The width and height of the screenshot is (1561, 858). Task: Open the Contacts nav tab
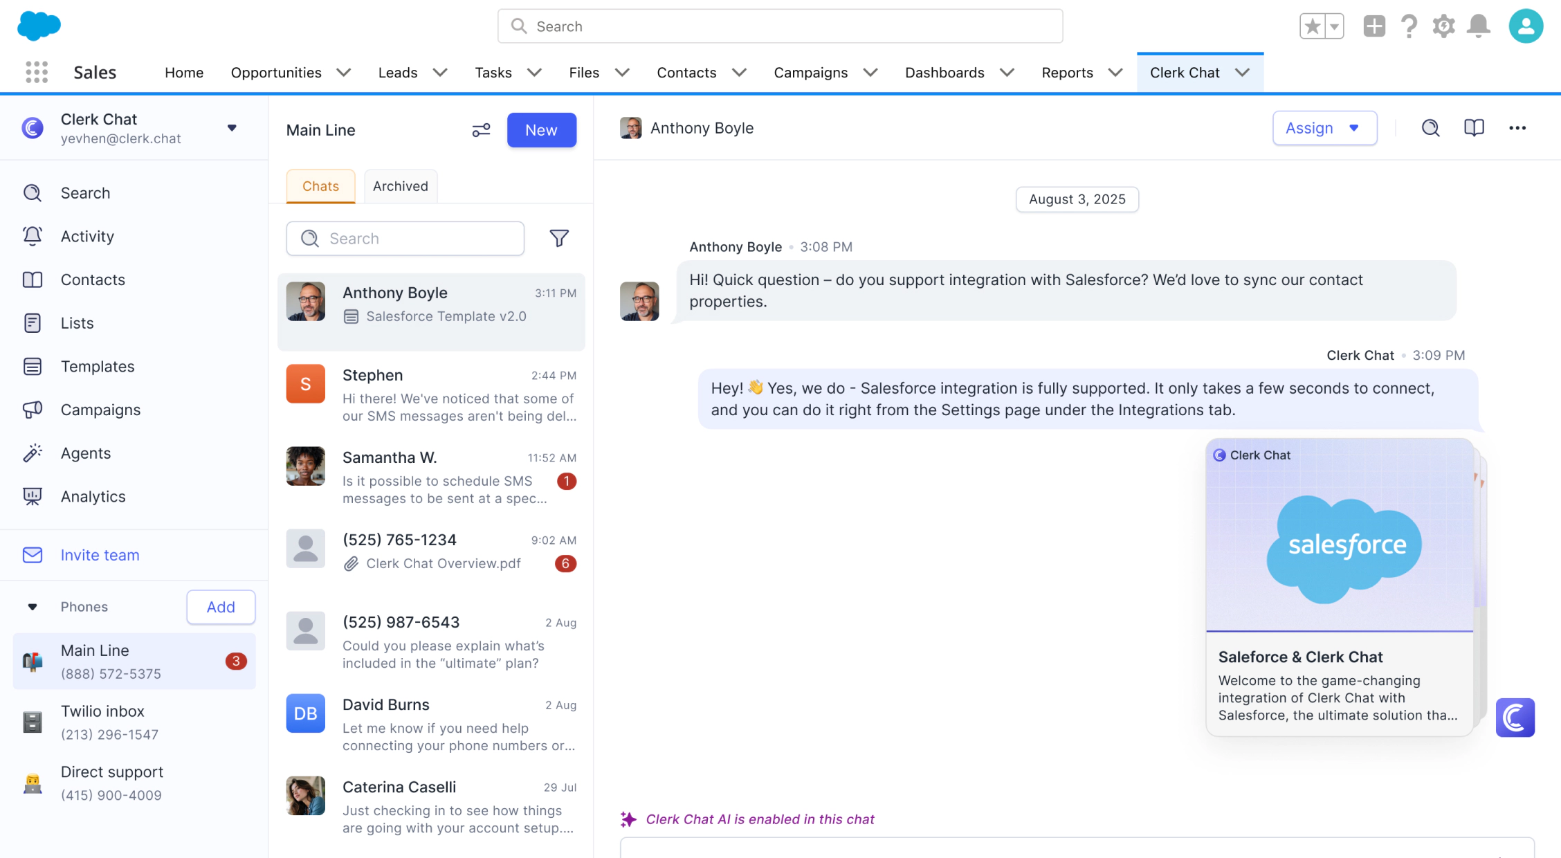pyautogui.click(x=686, y=73)
